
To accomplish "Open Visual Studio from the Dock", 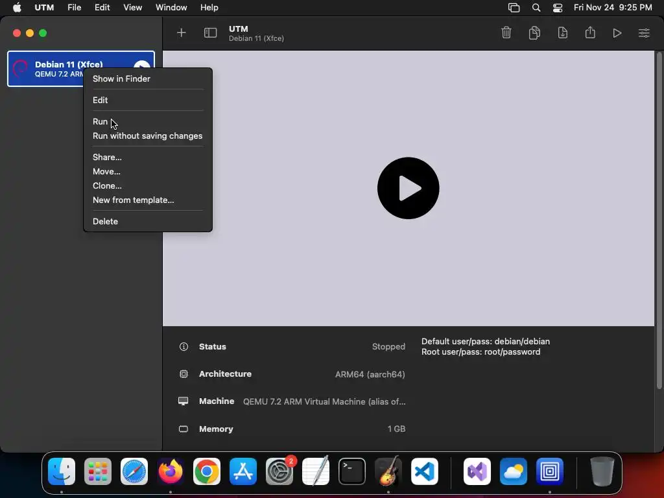I will [477, 471].
